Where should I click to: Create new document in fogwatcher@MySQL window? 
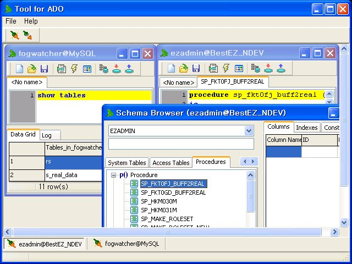19,69
